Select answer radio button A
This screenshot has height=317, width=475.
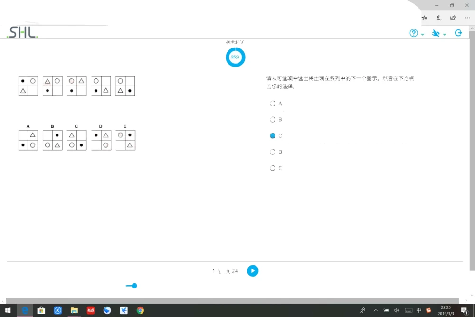272,103
